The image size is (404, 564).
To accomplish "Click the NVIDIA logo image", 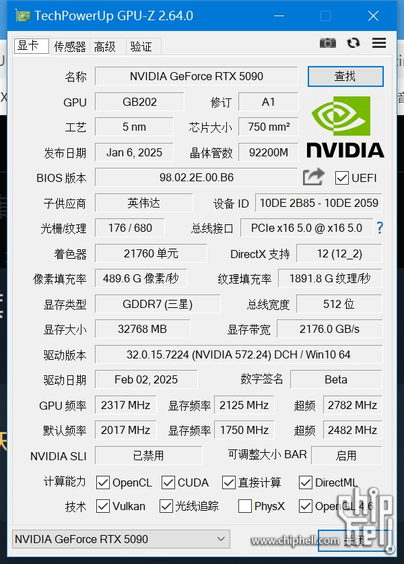I will coord(345,127).
